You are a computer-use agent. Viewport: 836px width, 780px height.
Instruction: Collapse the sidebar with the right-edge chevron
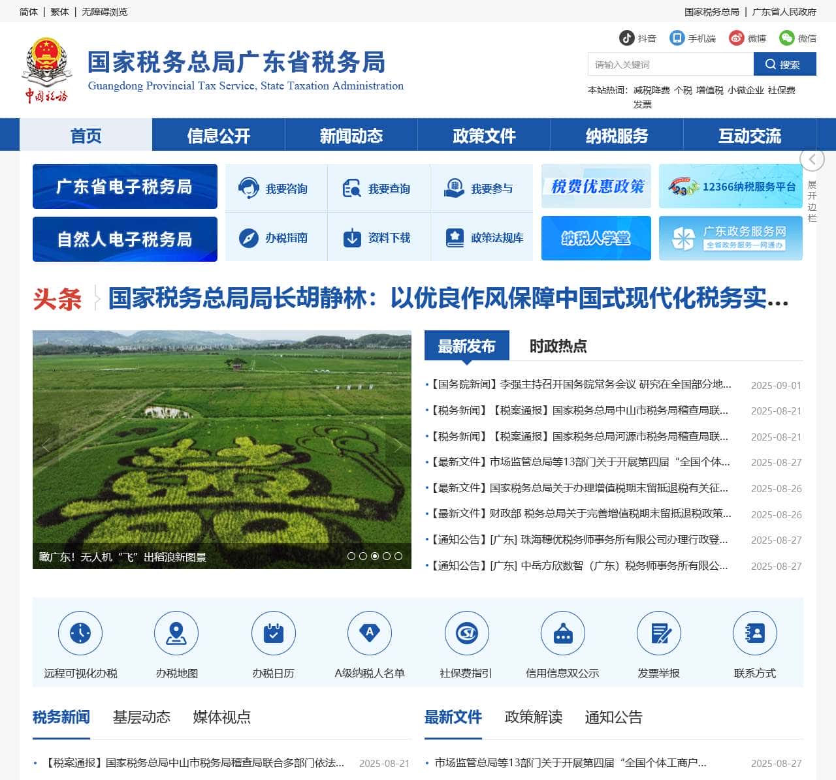tap(812, 159)
